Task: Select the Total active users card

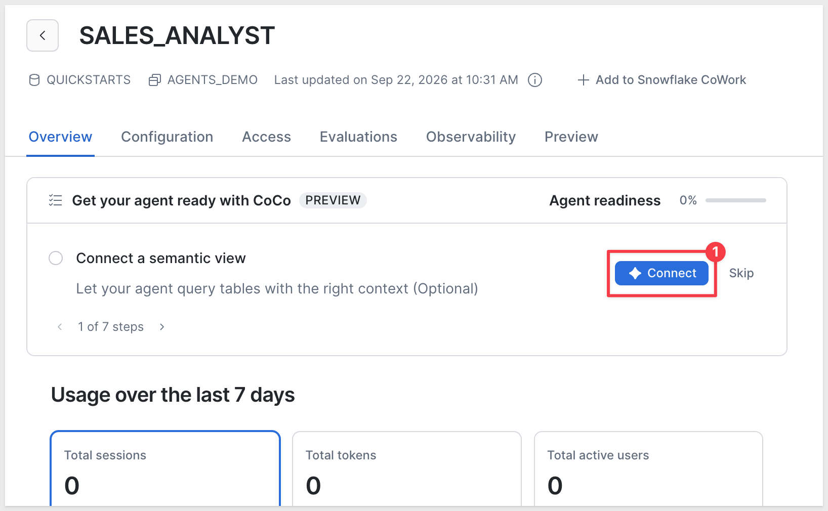Action: click(x=648, y=469)
